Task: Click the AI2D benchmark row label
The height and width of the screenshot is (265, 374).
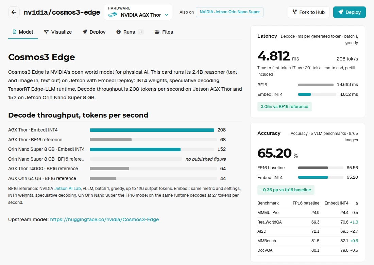Action: coord(262,231)
